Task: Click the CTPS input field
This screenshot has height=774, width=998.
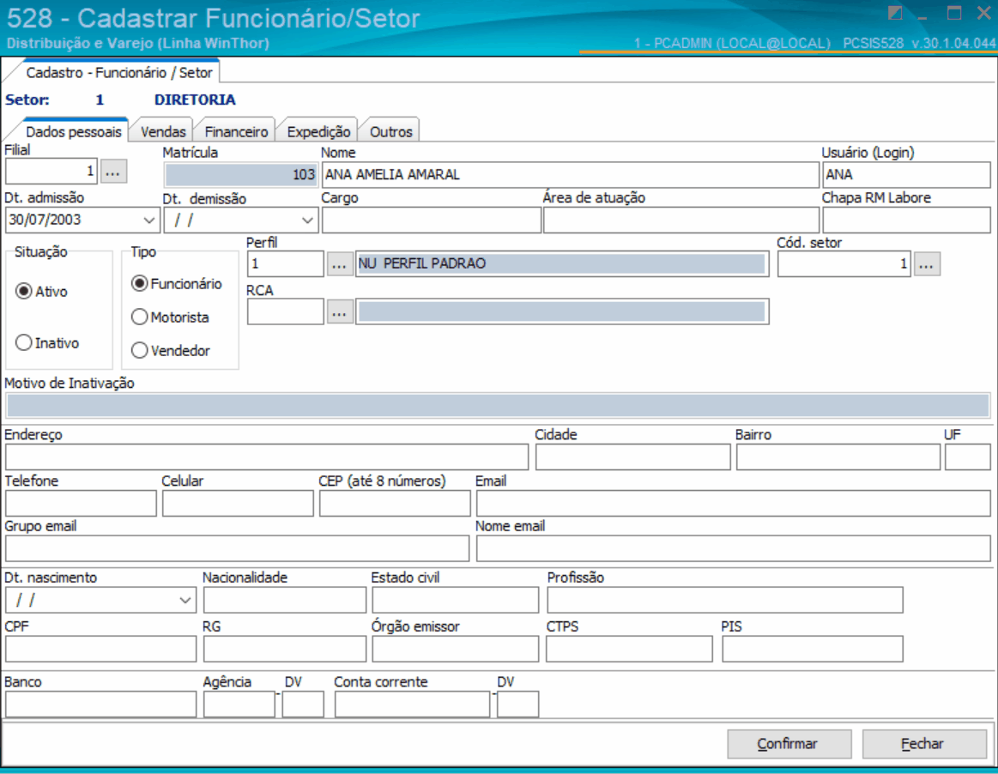Action: pyautogui.click(x=629, y=650)
